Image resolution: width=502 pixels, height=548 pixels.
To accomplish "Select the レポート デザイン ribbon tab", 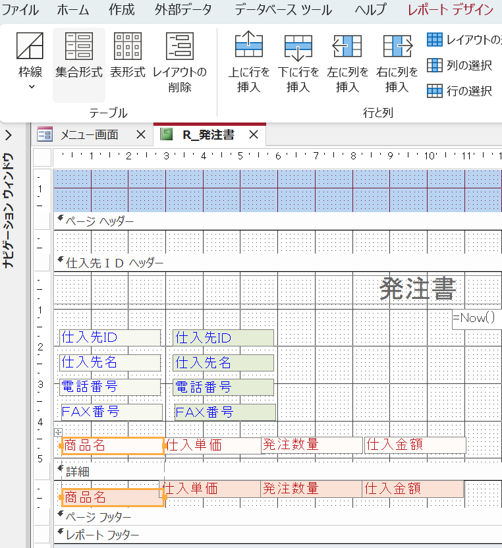I will point(451,10).
